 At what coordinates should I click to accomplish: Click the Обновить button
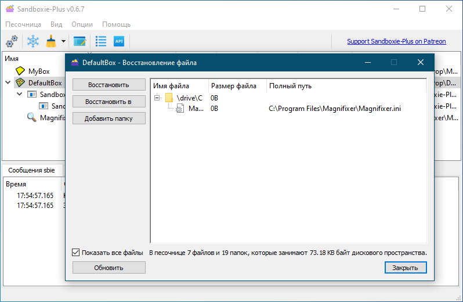tap(108, 268)
